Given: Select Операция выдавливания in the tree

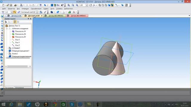Looking at the screenshot, I should pos(21,56).
